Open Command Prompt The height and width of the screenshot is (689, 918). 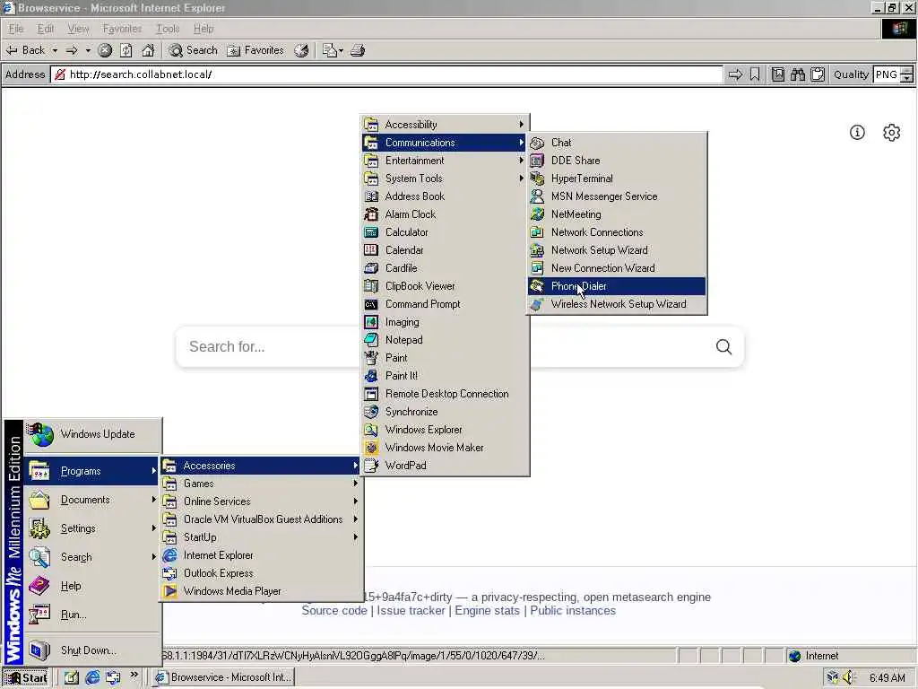pos(445,304)
